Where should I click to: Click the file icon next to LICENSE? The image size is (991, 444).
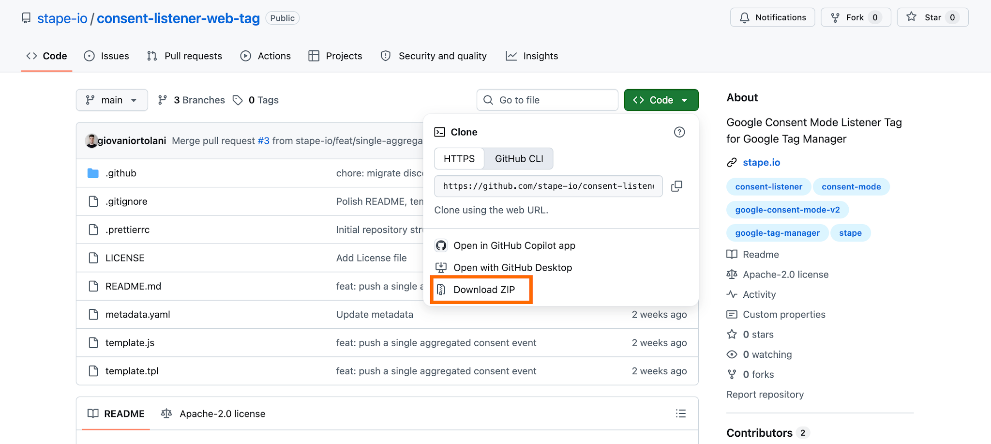(93, 258)
